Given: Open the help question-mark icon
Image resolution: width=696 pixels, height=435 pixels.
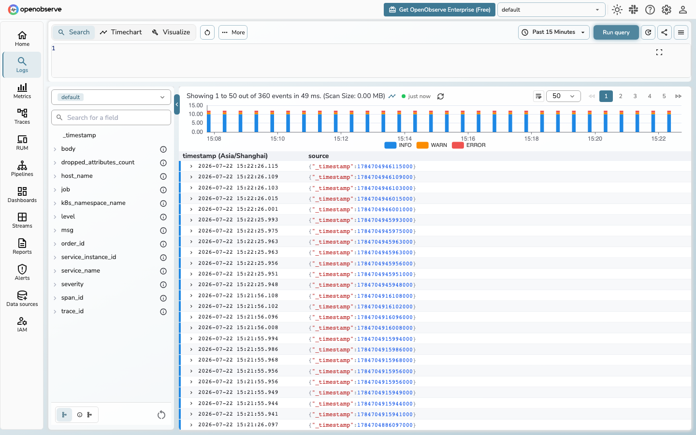Looking at the screenshot, I should (x=650, y=10).
